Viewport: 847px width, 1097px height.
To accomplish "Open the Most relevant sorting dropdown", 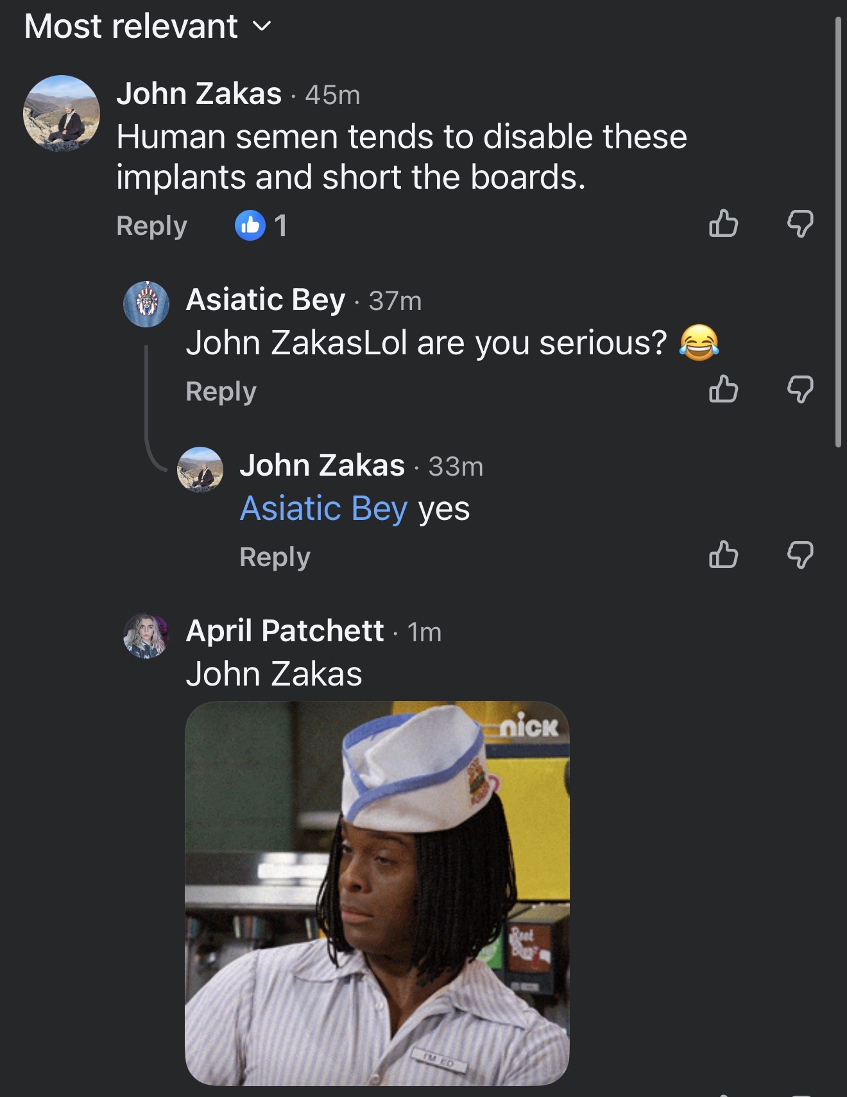I will 148,27.
